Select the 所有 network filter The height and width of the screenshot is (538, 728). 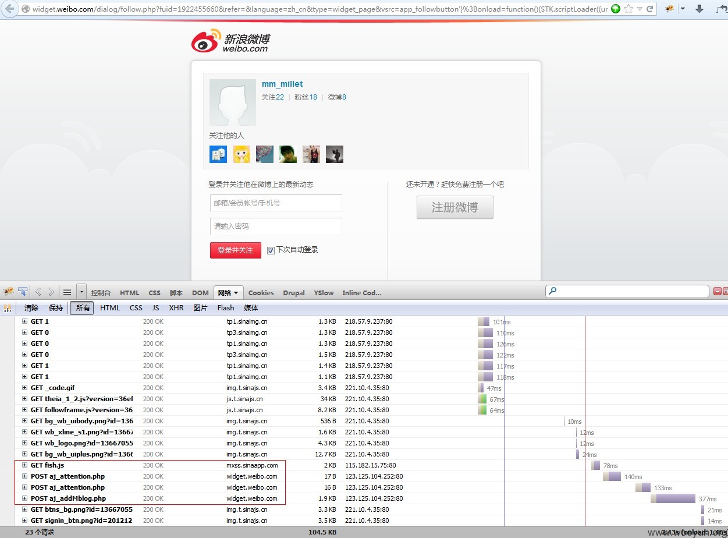83,308
